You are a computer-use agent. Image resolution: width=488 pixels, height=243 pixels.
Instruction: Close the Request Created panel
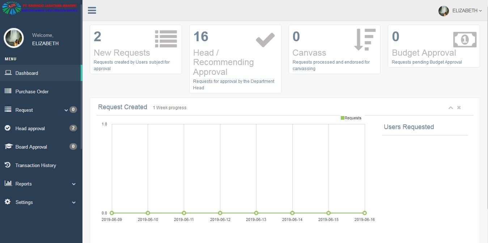click(459, 108)
